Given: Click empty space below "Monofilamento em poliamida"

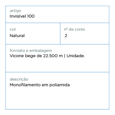Looking at the screenshot, I should (57, 98).
